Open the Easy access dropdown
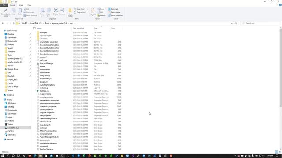The height and width of the screenshot is (158, 282). tap(80, 12)
